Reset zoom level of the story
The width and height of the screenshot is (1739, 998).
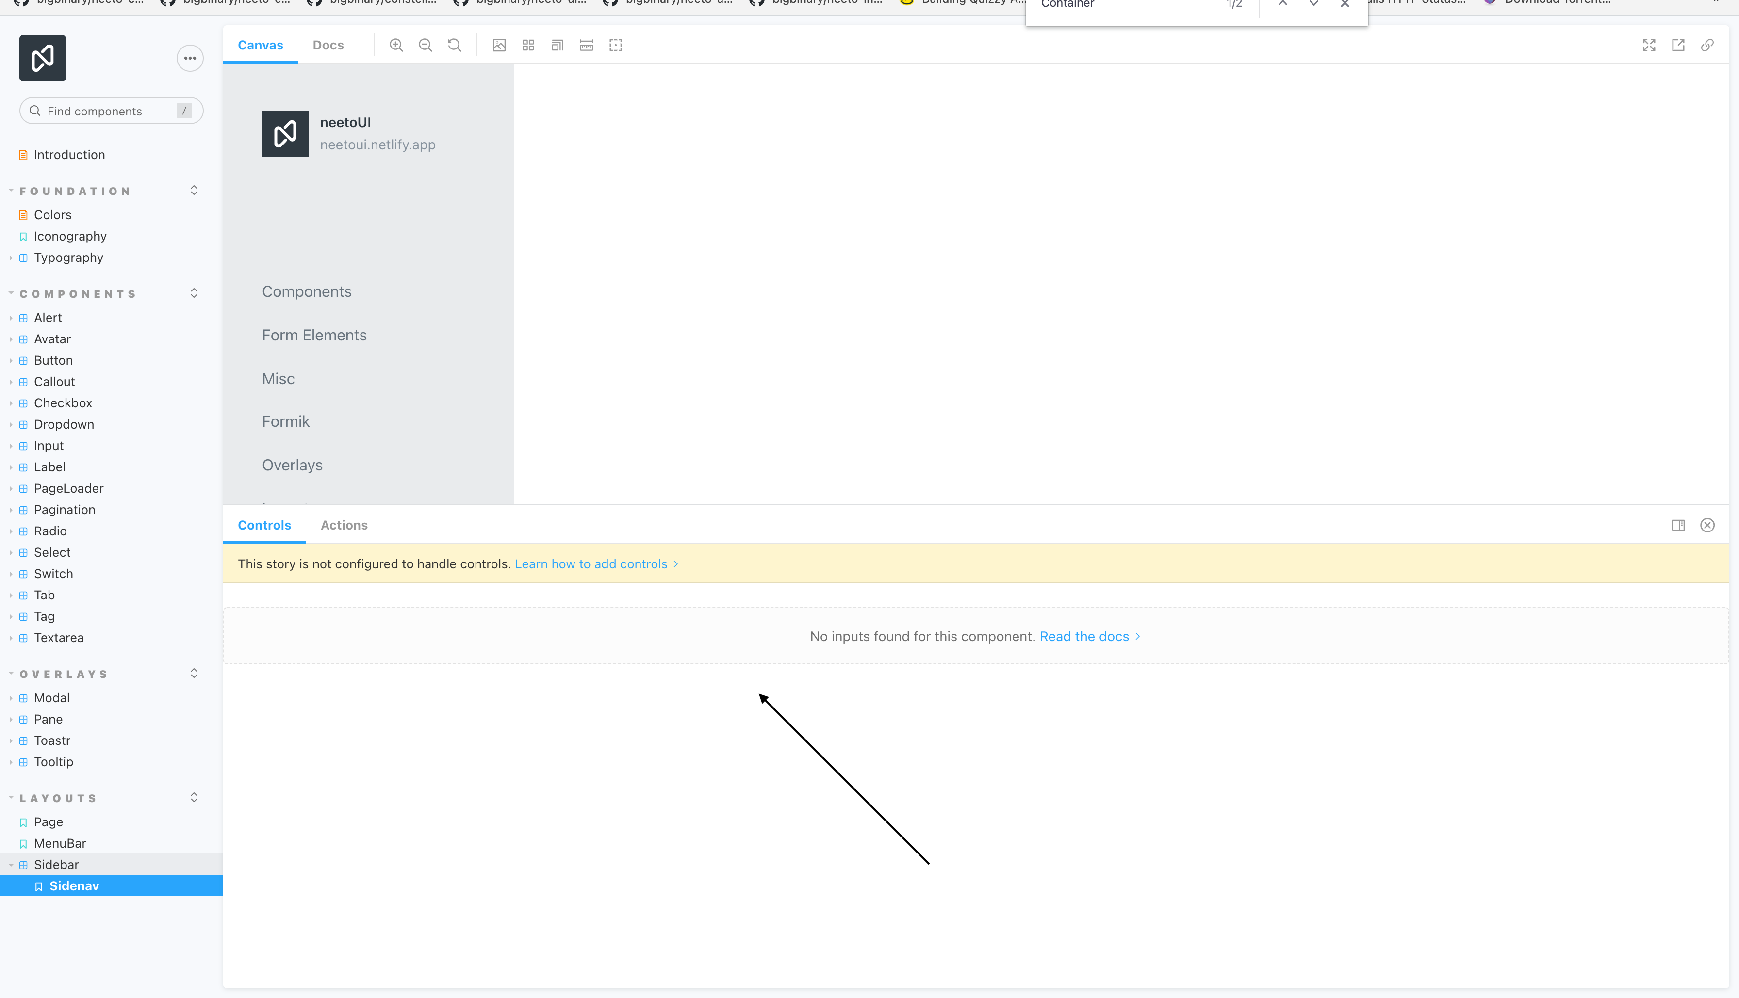tap(454, 45)
